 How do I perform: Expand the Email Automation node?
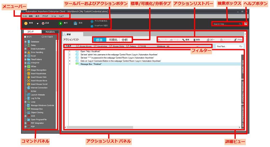click(25, 49)
